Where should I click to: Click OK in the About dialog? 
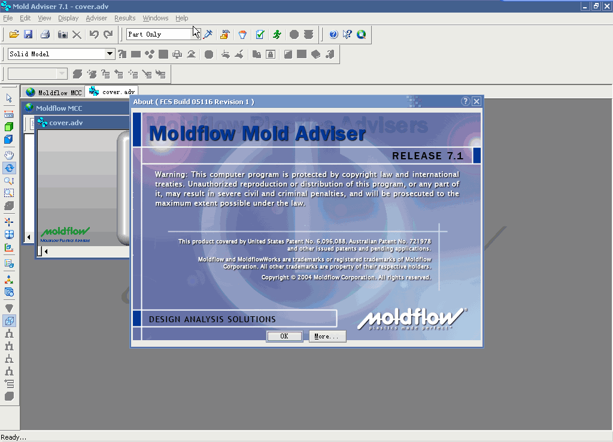tap(284, 337)
